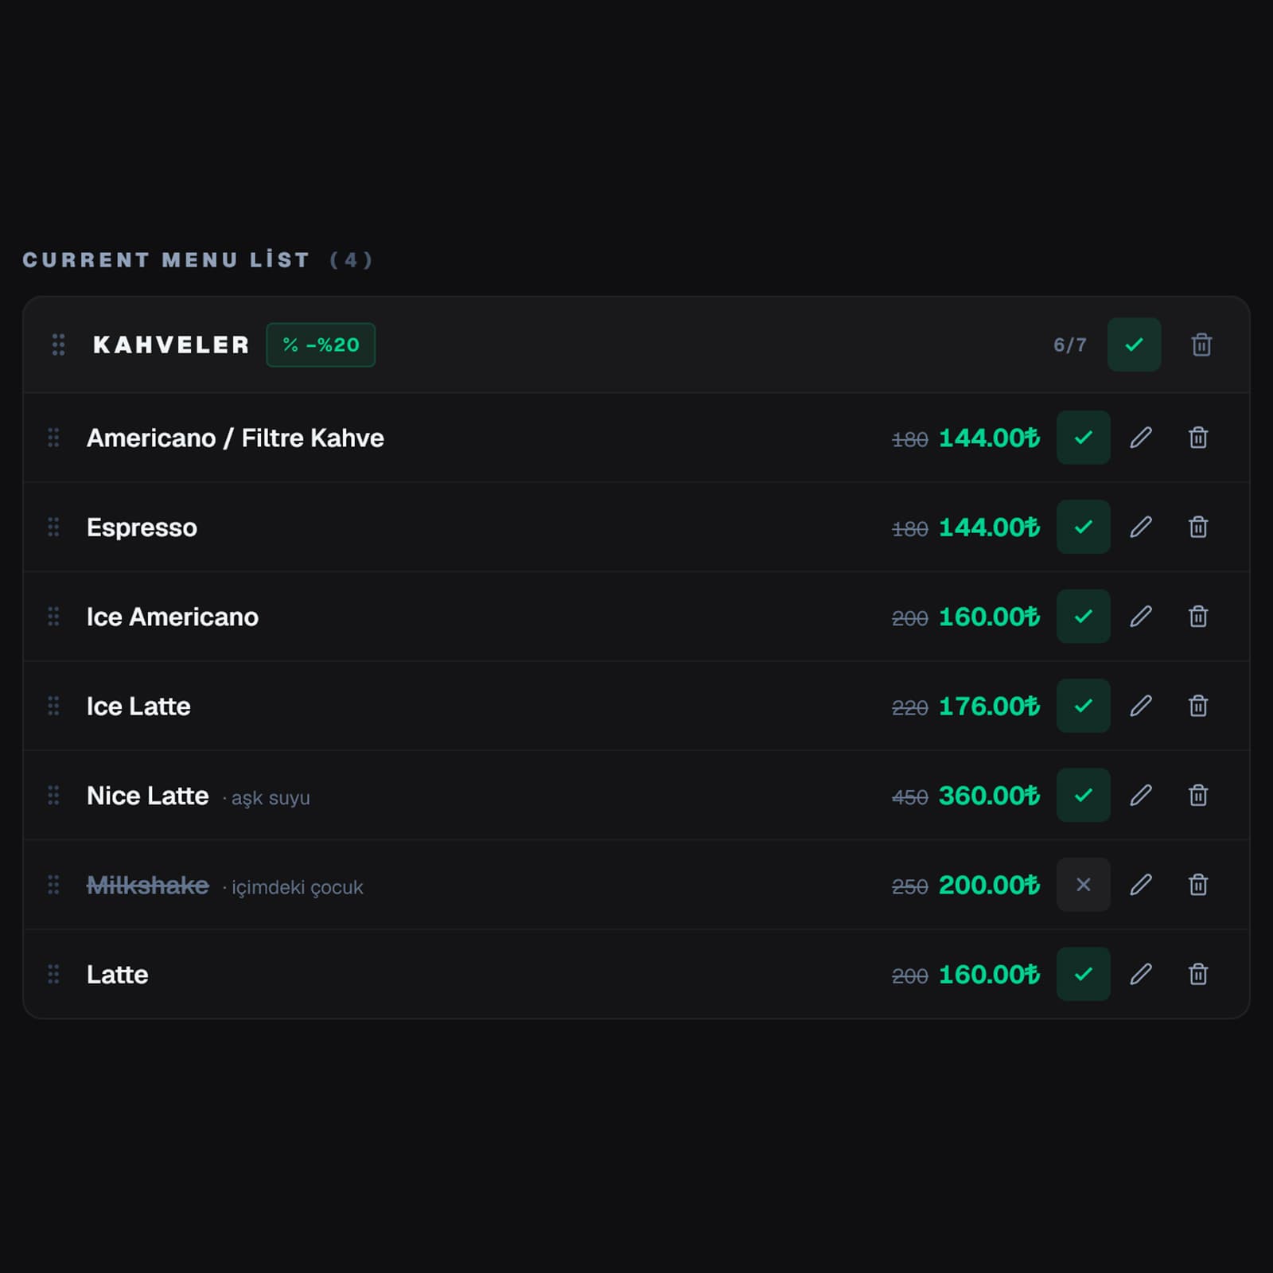Click the drag handle beside Espresso
The height and width of the screenshot is (1273, 1273).
pos(53,527)
